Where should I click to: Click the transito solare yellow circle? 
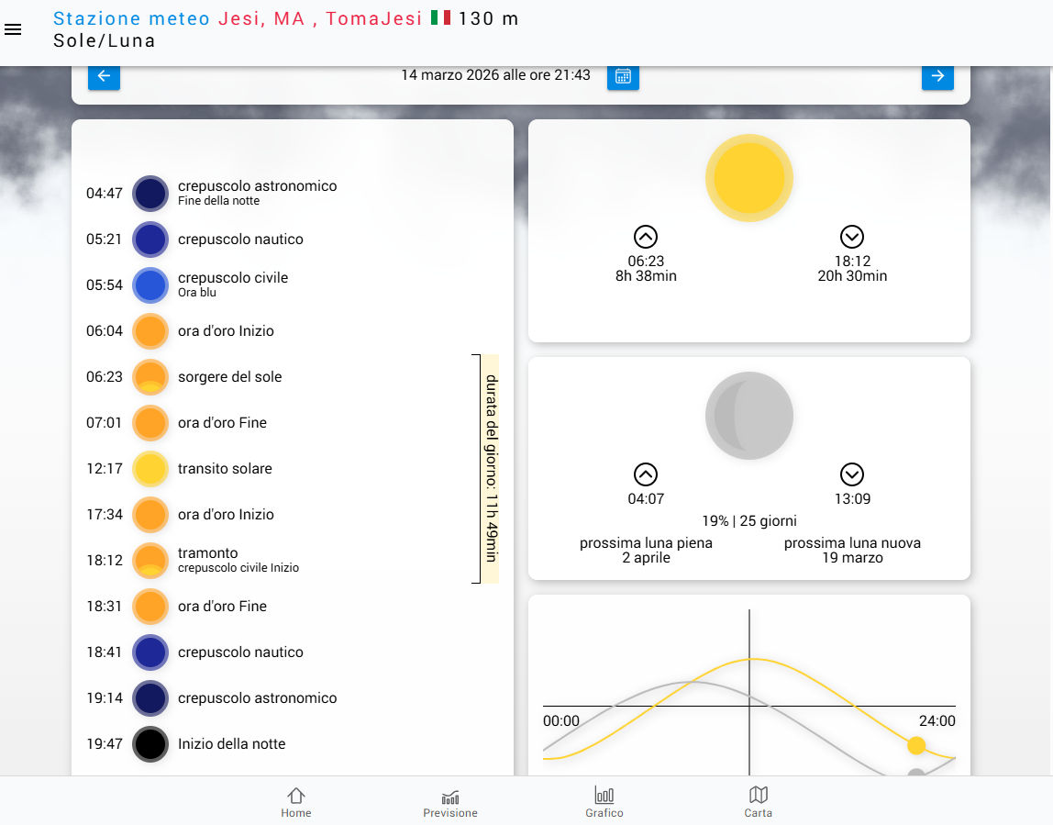pyautogui.click(x=150, y=469)
